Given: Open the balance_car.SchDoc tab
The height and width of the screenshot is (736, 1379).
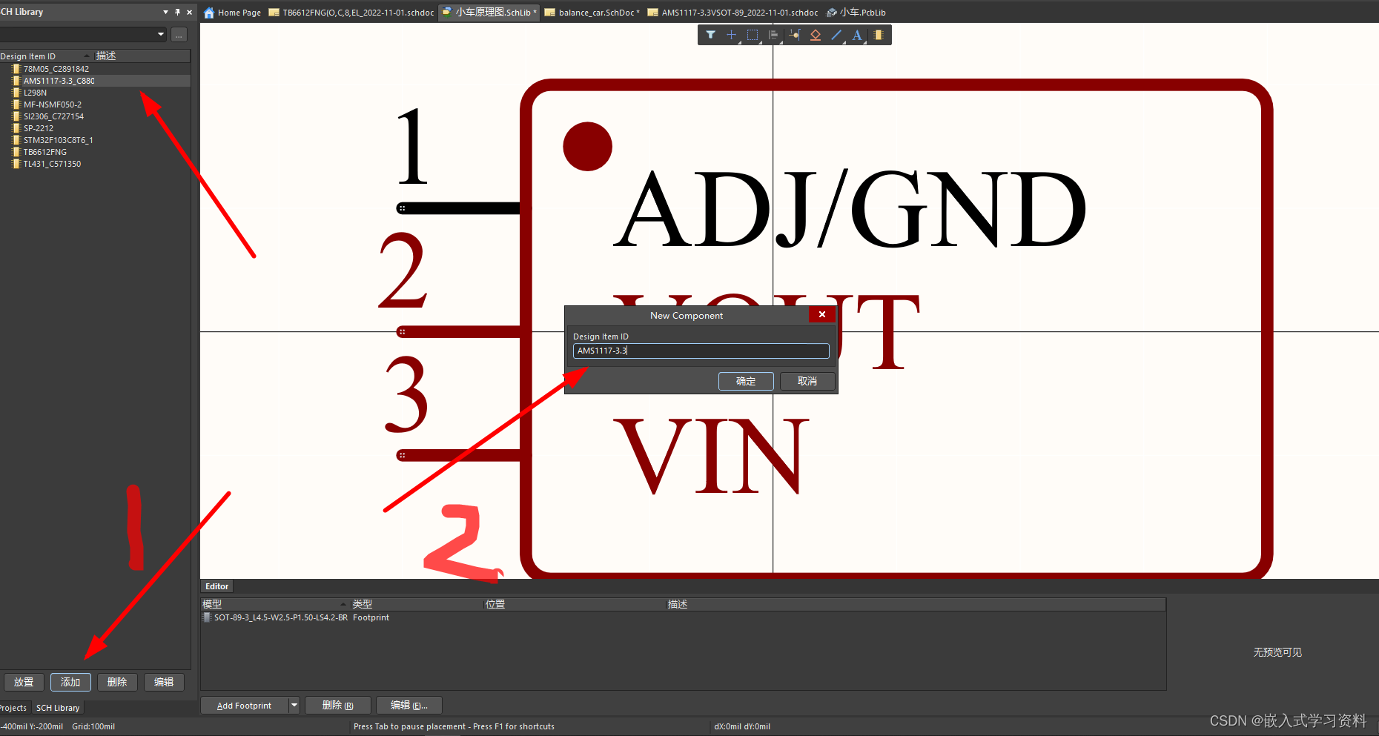Looking at the screenshot, I should click(592, 13).
